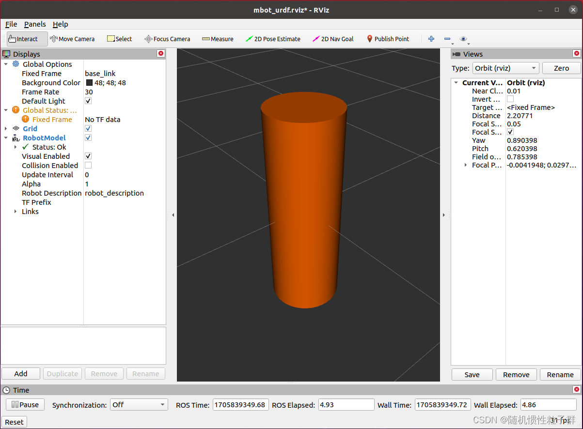
Task: Collapse the Current View tree node
Action: tap(456, 83)
